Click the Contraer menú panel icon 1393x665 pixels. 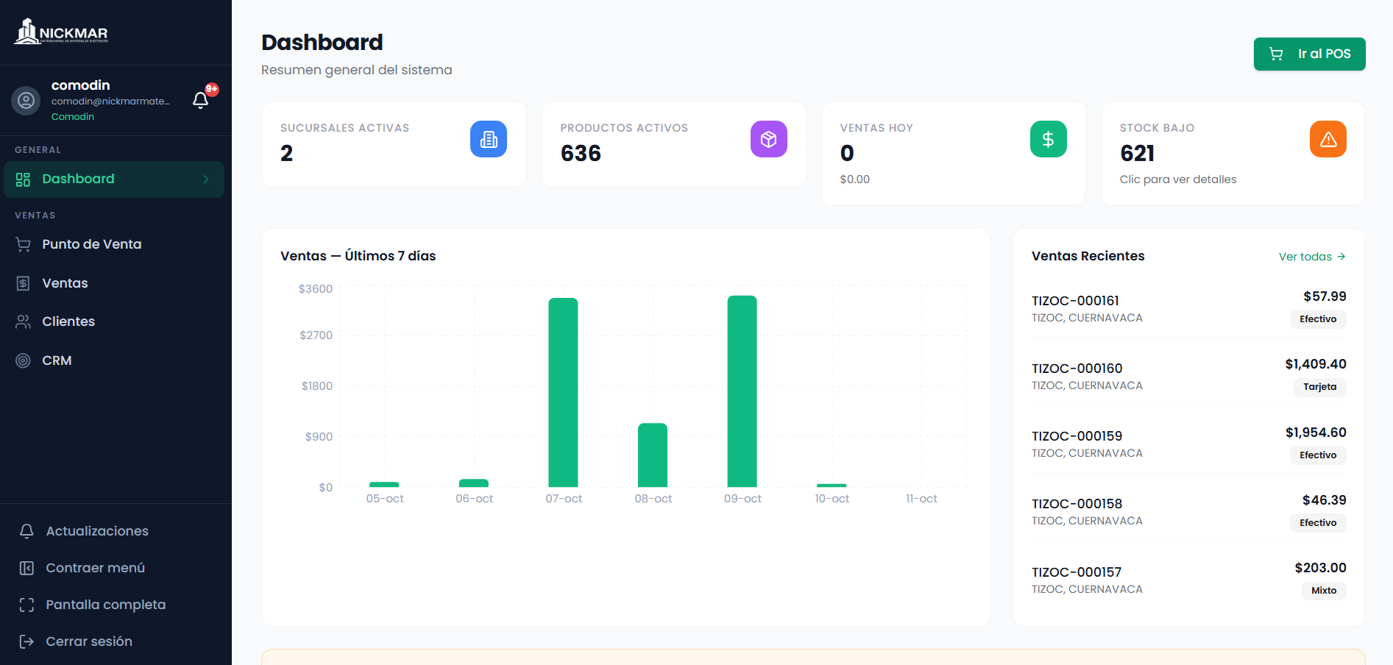point(27,568)
